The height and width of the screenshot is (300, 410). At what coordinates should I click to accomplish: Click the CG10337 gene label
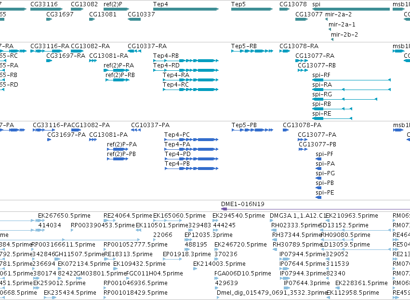(141, 14)
